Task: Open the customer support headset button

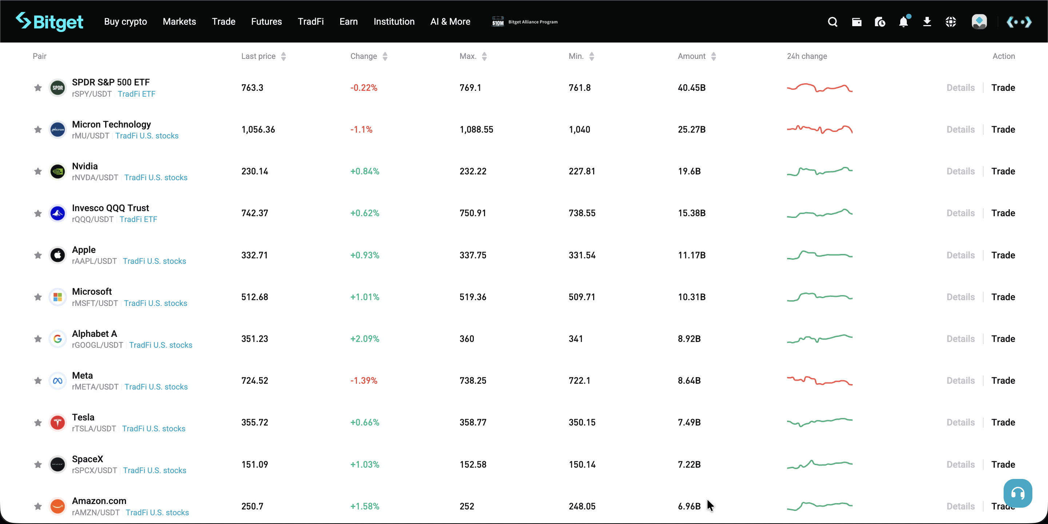Action: 1017,493
